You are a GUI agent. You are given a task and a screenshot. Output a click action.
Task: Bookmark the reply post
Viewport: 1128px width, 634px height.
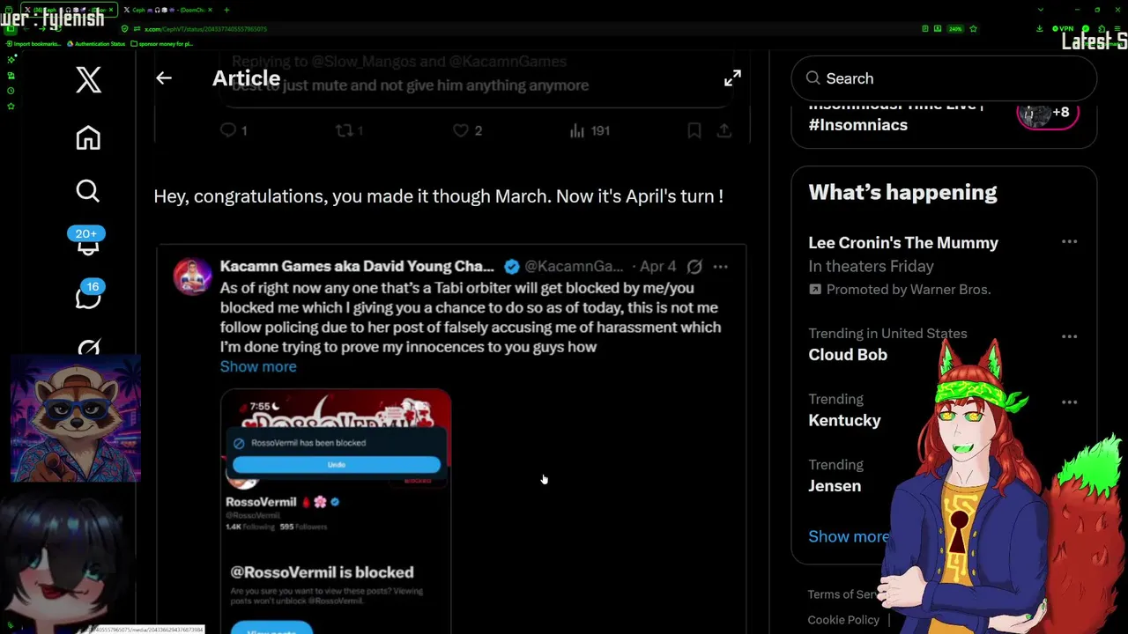point(694,130)
